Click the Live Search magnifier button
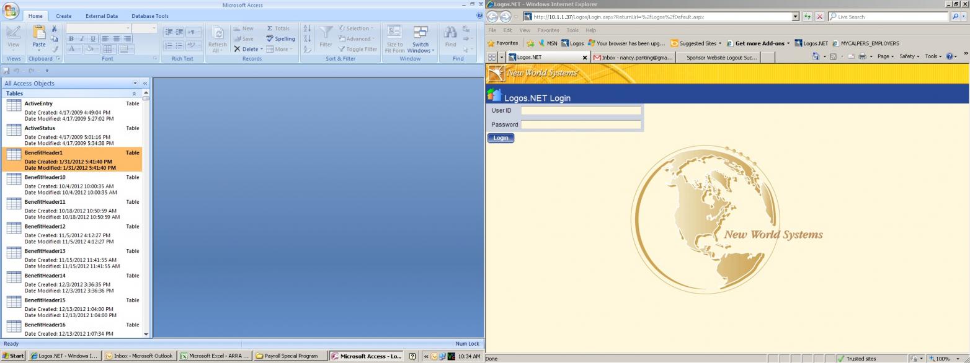 (x=955, y=17)
